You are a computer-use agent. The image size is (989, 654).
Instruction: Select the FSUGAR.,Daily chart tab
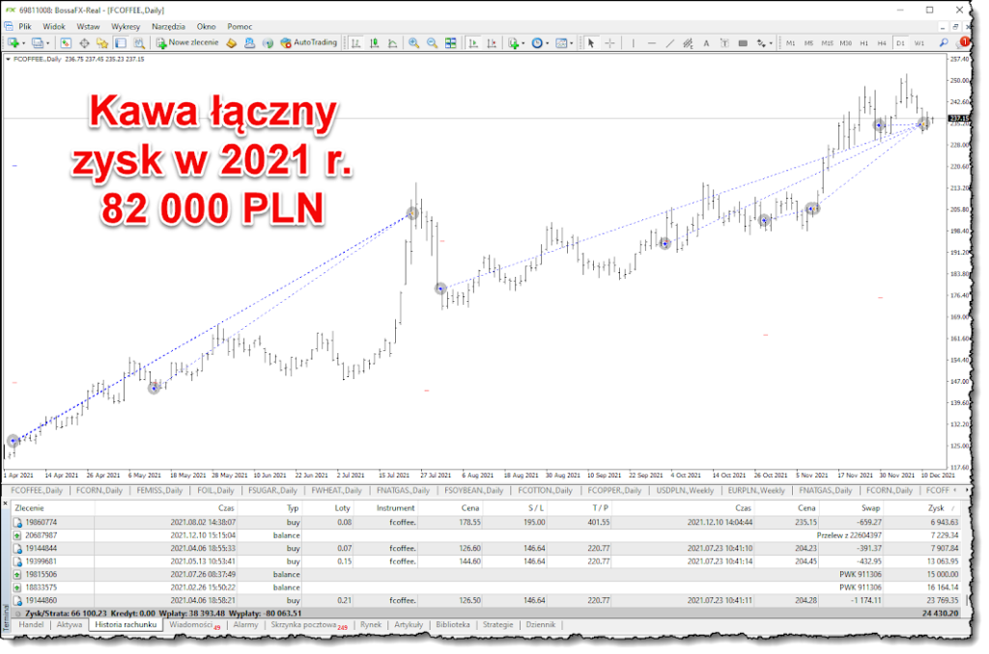(272, 490)
